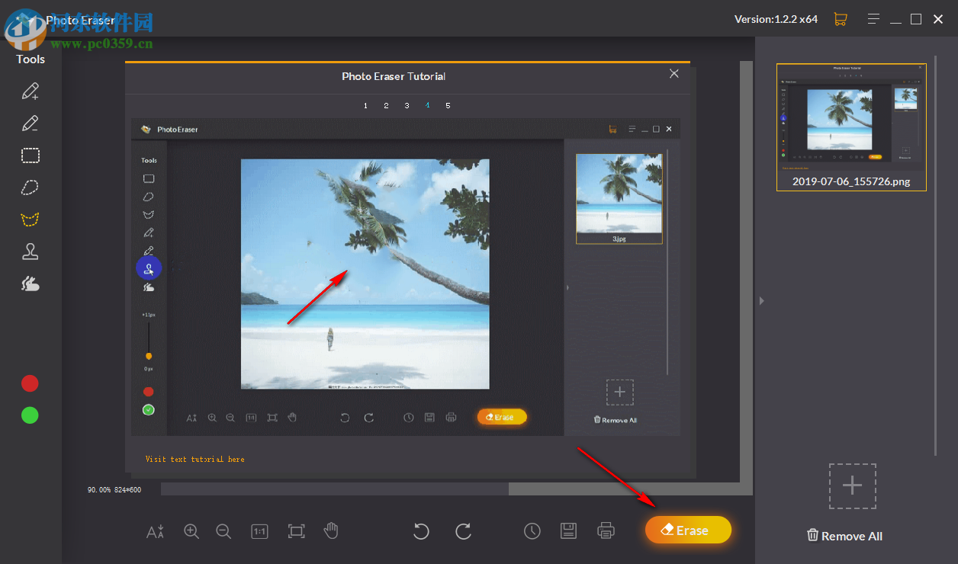Viewport: 958px width, 564px height.
Task: Select the red color swatch
Action: (29, 383)
